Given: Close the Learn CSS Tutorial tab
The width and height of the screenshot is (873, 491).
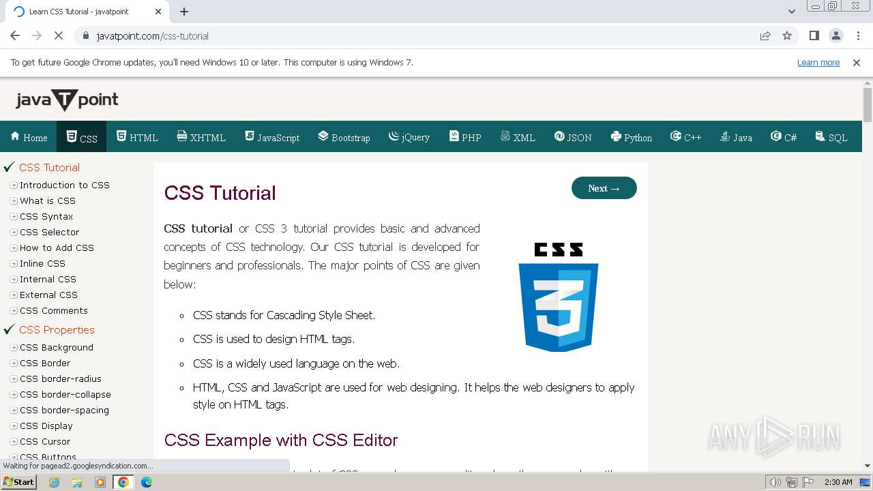Looking at the screenshot, I should tap(158, 12).
